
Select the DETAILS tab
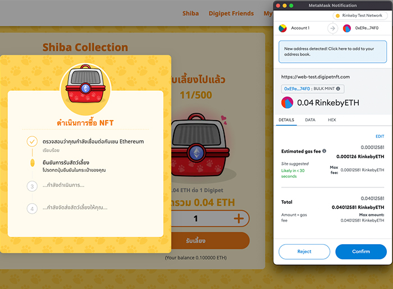(286, 120)
